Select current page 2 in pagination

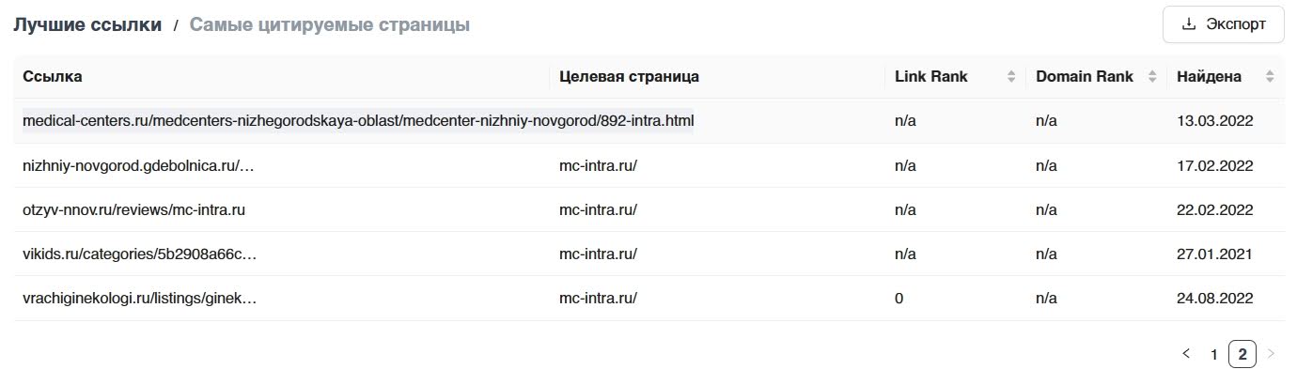point(1242,354)
